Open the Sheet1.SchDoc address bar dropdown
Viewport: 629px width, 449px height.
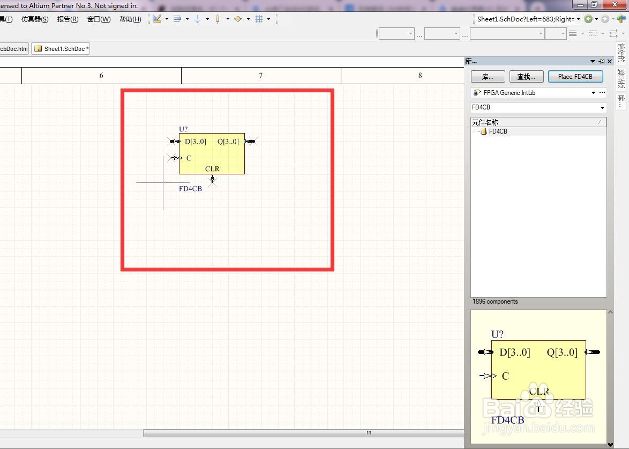point(578,19)
